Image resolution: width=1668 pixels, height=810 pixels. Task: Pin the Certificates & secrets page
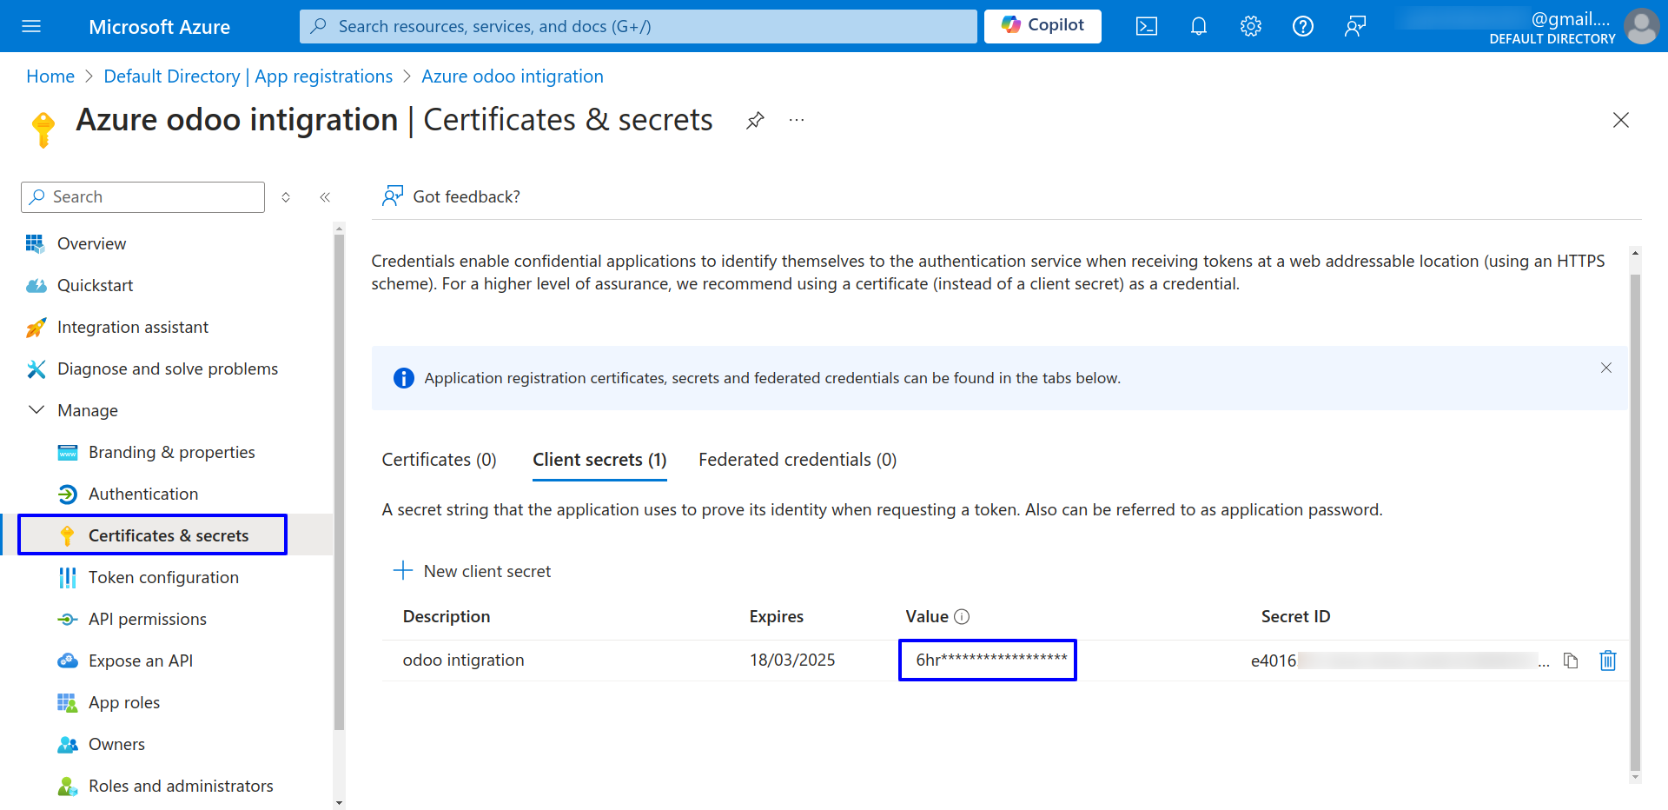pyautogui.click(x=755, y=121)
